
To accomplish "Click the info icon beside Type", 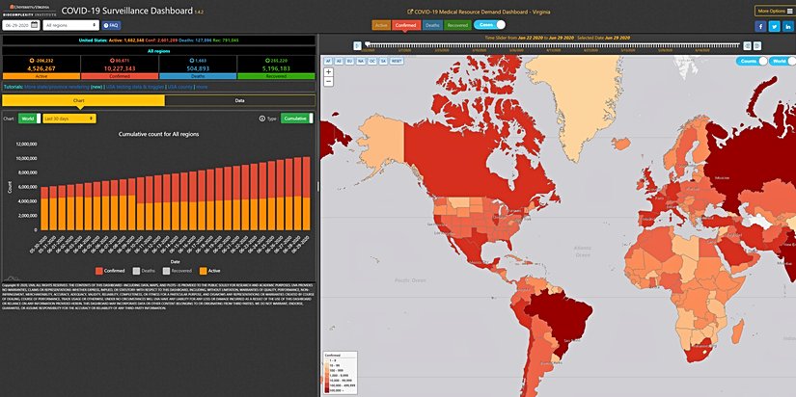I will tap(261, 119).
